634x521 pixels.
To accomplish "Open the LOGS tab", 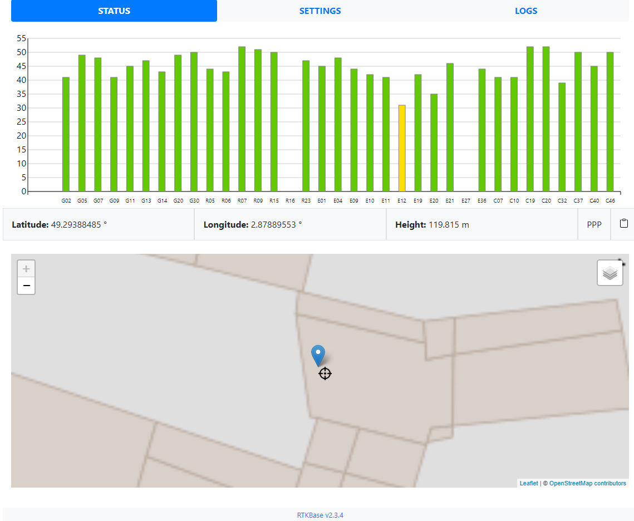I will 525,11.
